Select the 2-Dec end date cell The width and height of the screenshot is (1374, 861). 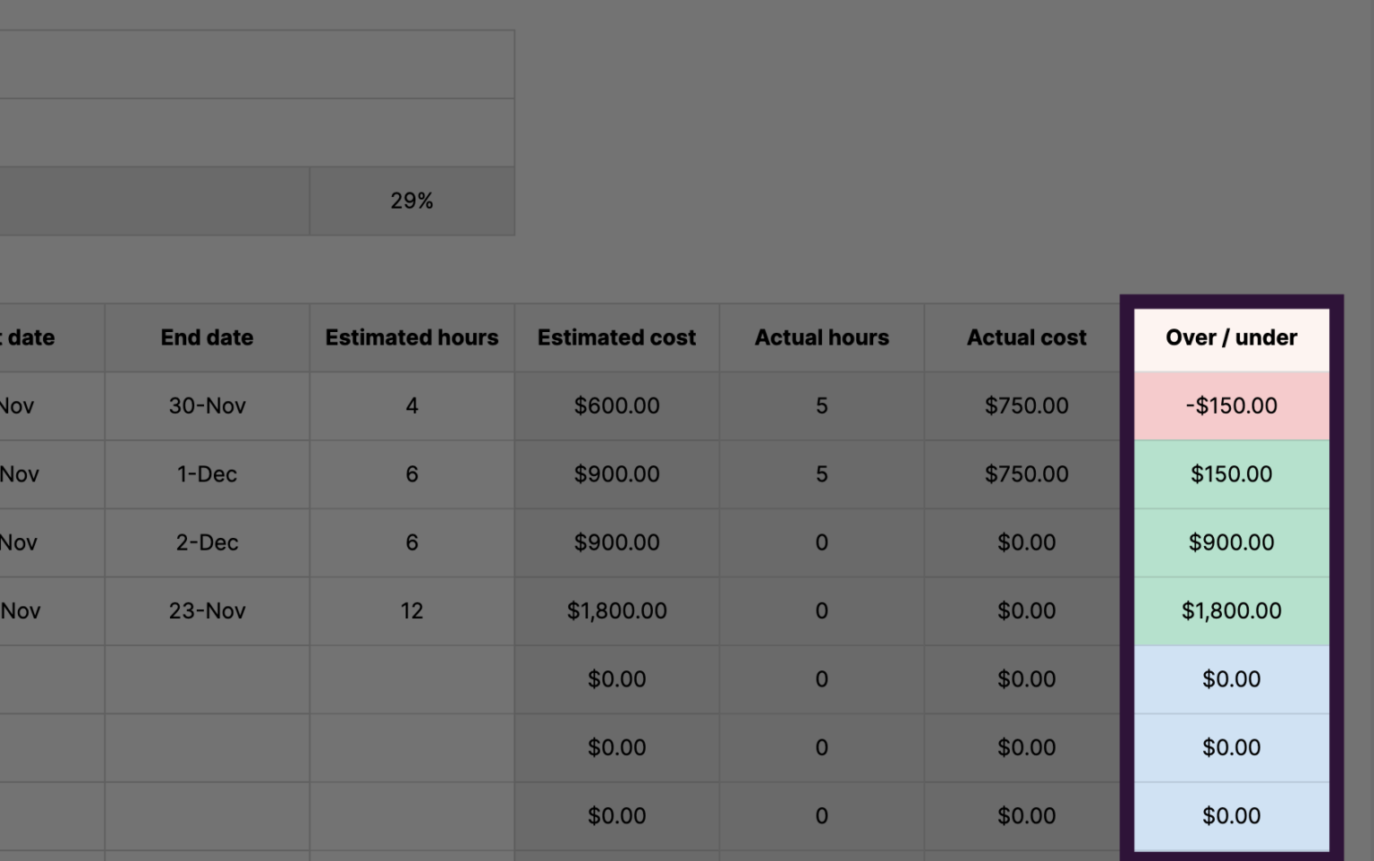click(207, 542)
